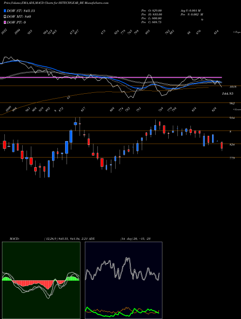Click the 'Pre V: 0.002 M' volume text

[191, 14]
